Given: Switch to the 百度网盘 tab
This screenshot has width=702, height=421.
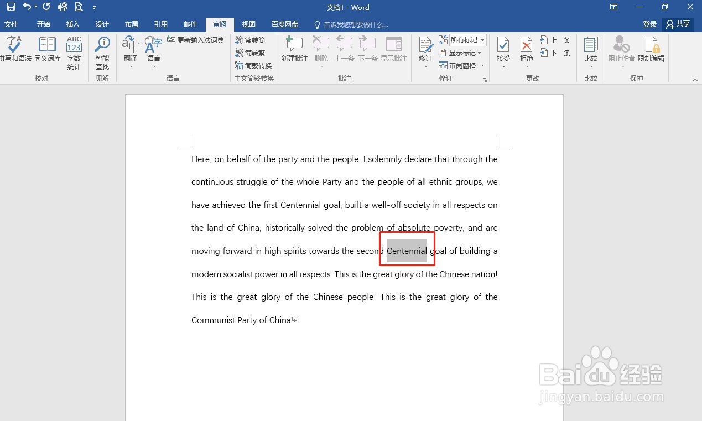Looking at the screenshot, I should (285, 24).
